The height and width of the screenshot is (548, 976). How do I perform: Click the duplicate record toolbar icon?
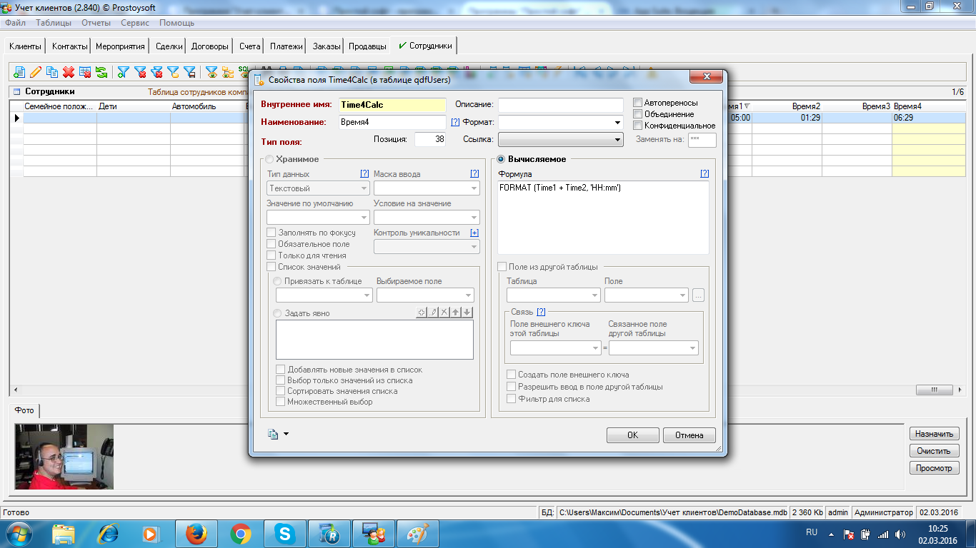(52, 72)
